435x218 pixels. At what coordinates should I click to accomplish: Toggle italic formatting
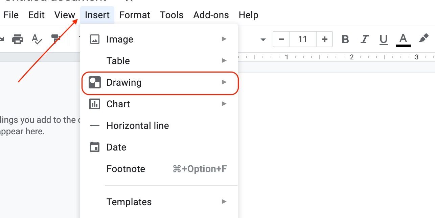(x=364, y=39)
